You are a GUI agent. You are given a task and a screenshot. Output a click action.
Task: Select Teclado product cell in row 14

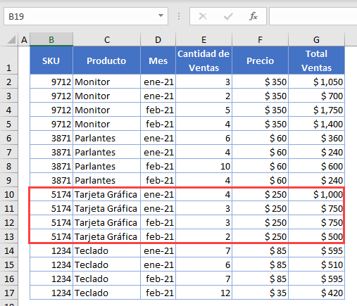coord(107,250)
